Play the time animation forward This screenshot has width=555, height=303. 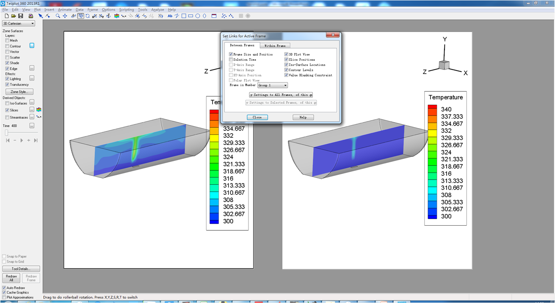coord(22,140)
